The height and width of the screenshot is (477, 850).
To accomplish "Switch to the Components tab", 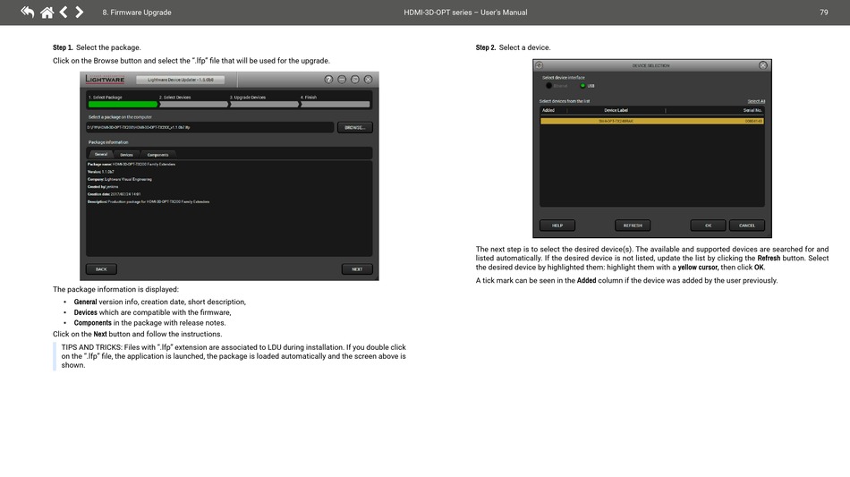I will click(x=157, y=155).
